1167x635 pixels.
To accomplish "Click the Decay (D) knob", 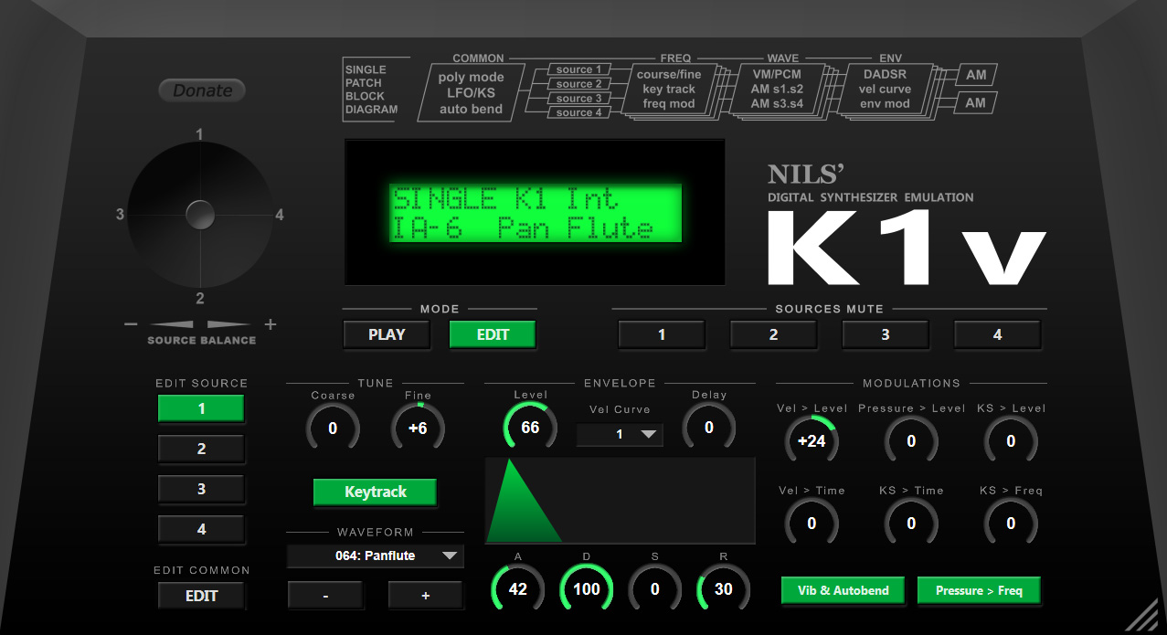I will pos(587,589).
